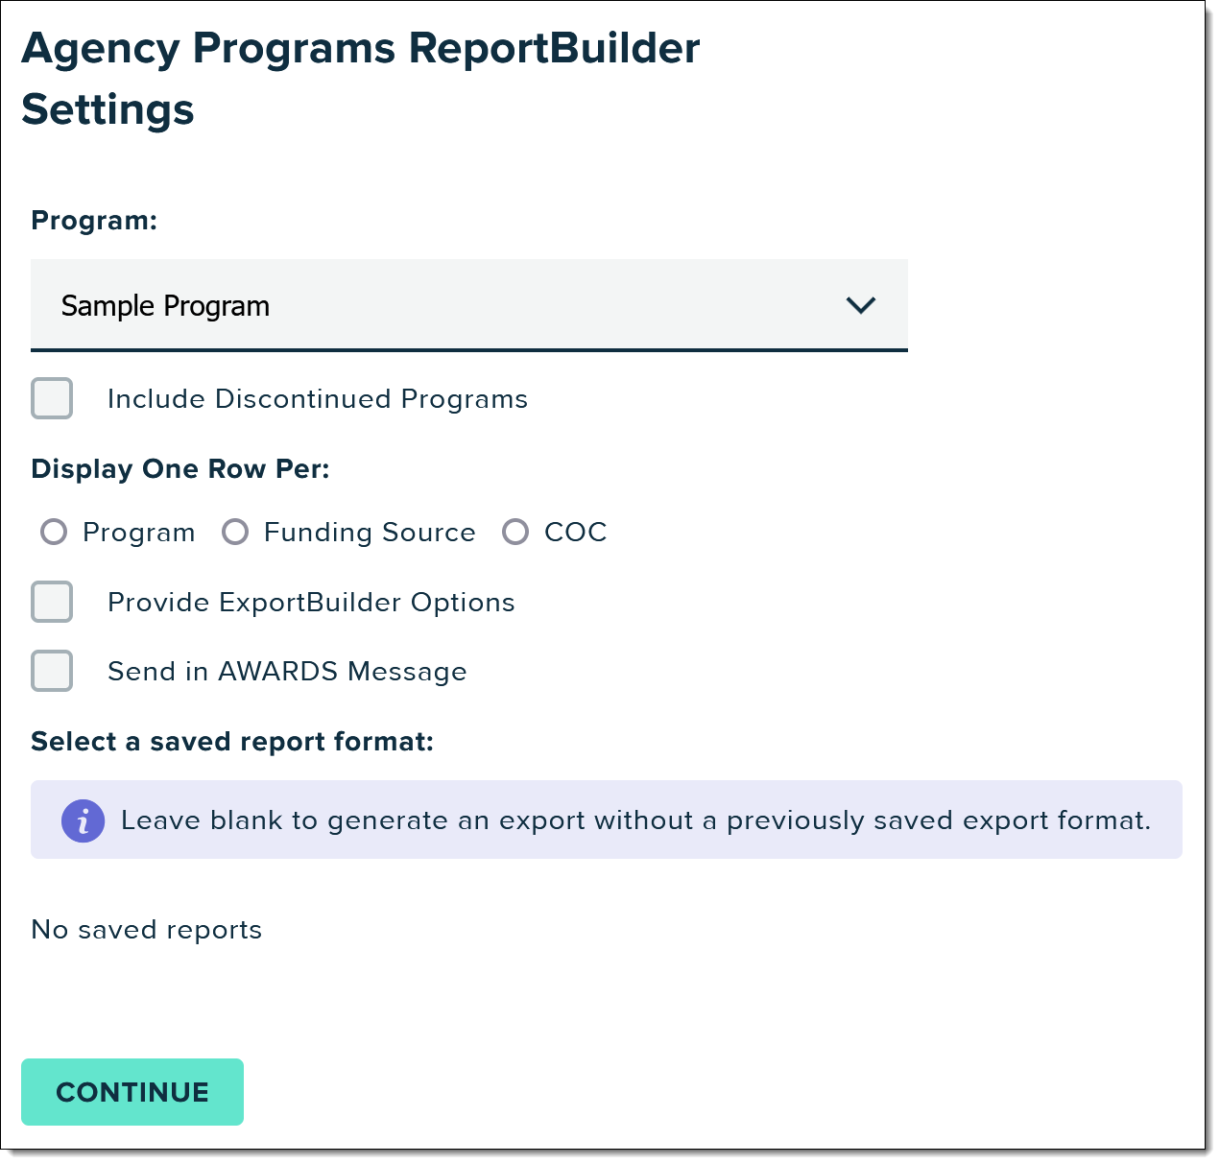
Task: Click the CONTINUE button
Action: pos(132,1092)
